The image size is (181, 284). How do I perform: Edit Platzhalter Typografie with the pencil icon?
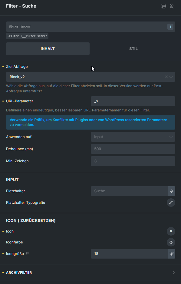171,203
